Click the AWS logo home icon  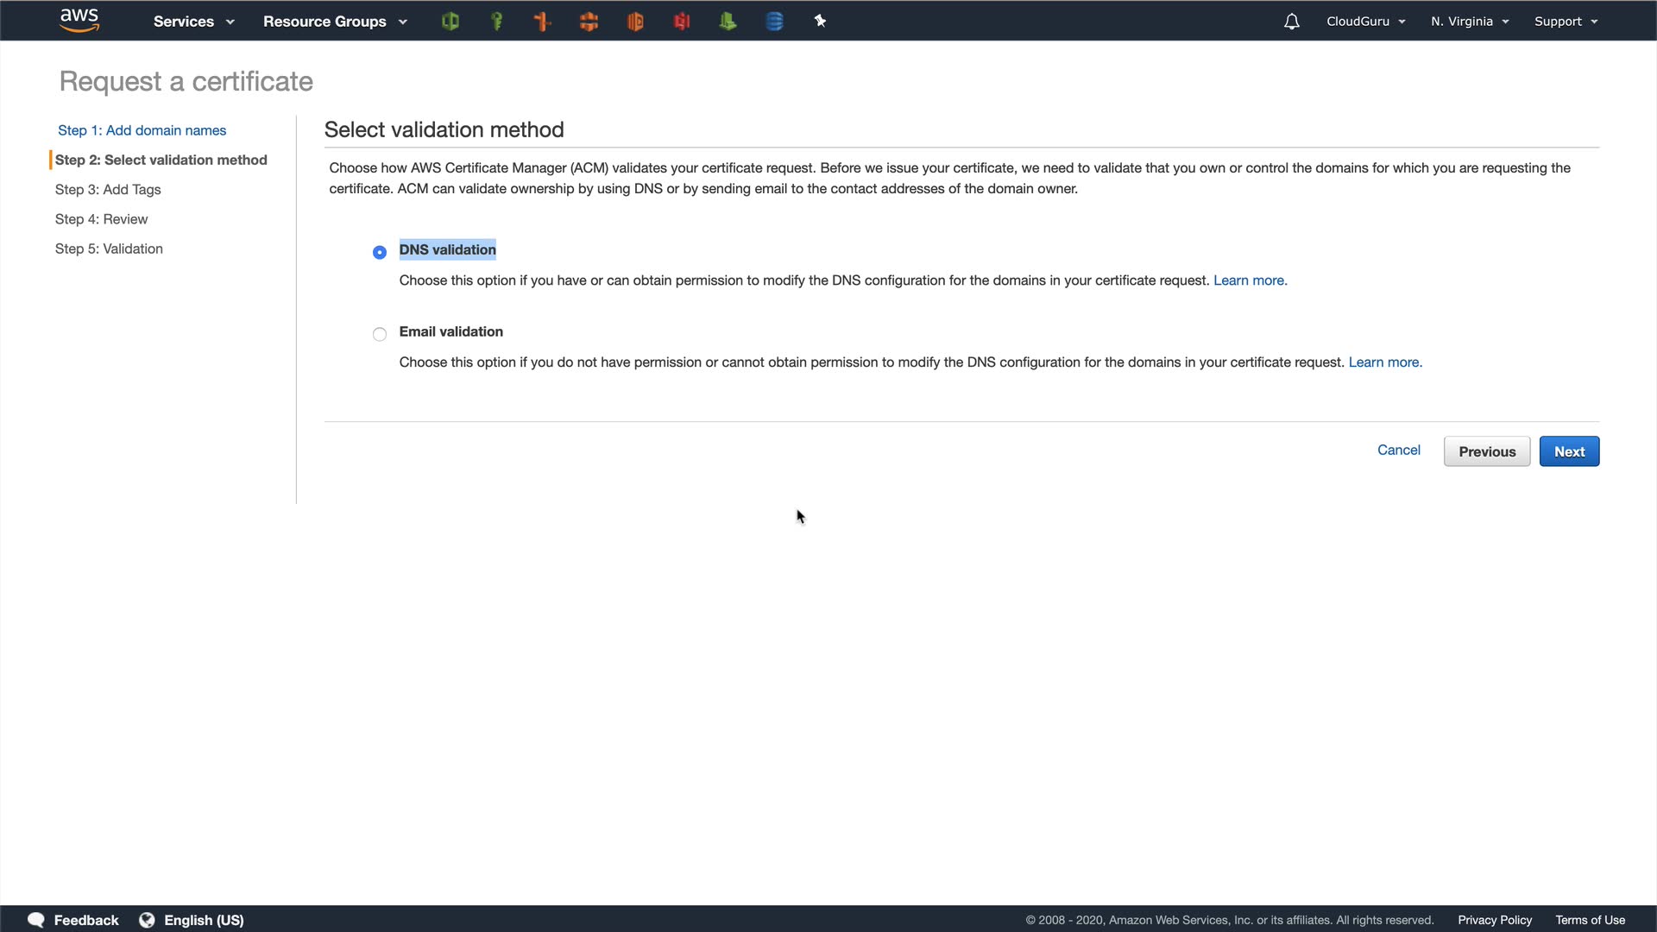pyautogui.click(x=79, y=21)
